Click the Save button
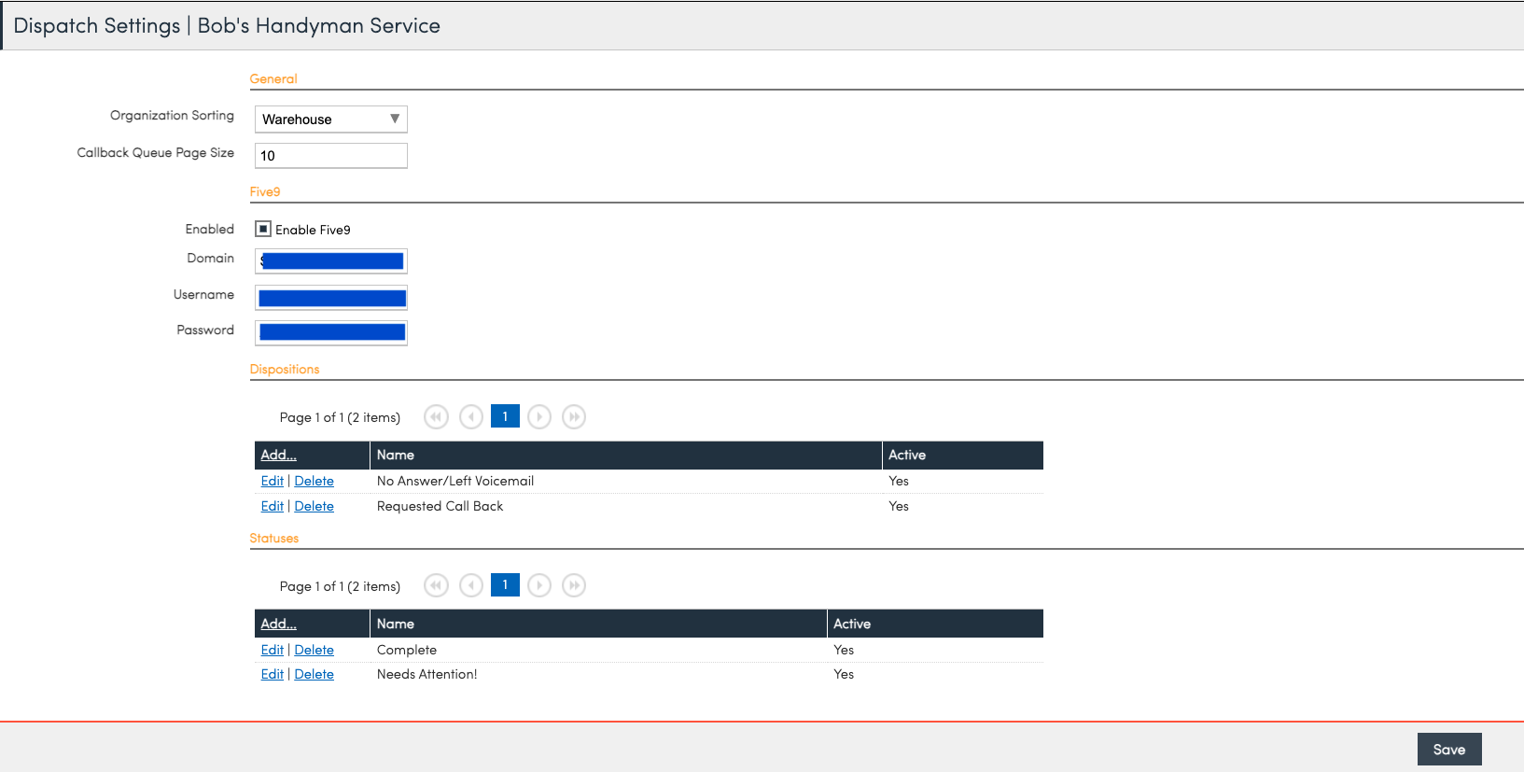 pos(1448,750)
